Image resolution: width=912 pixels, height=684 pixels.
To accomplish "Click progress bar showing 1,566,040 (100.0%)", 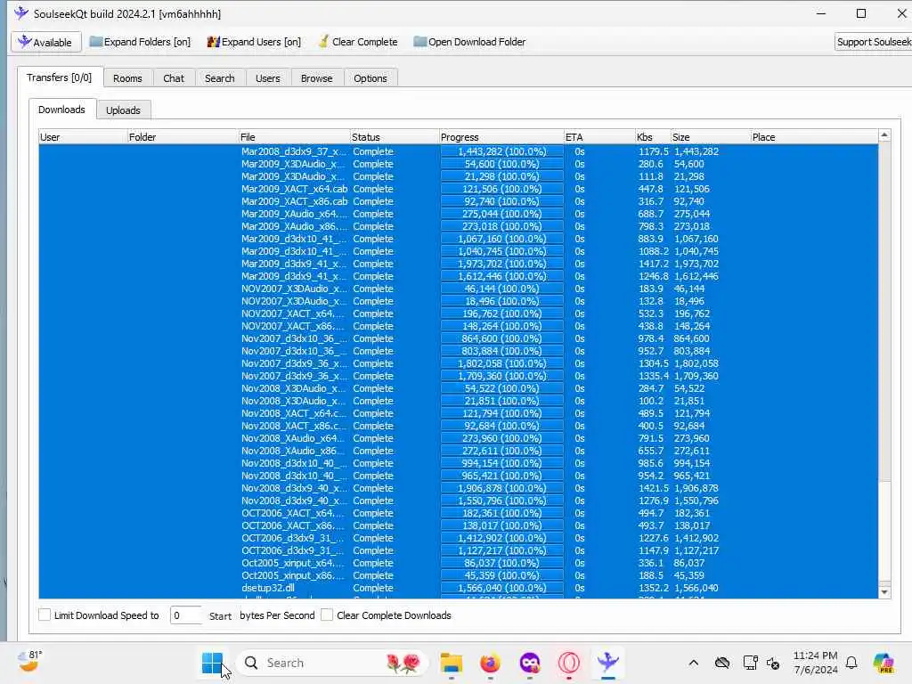I will [x=502, y=588].
